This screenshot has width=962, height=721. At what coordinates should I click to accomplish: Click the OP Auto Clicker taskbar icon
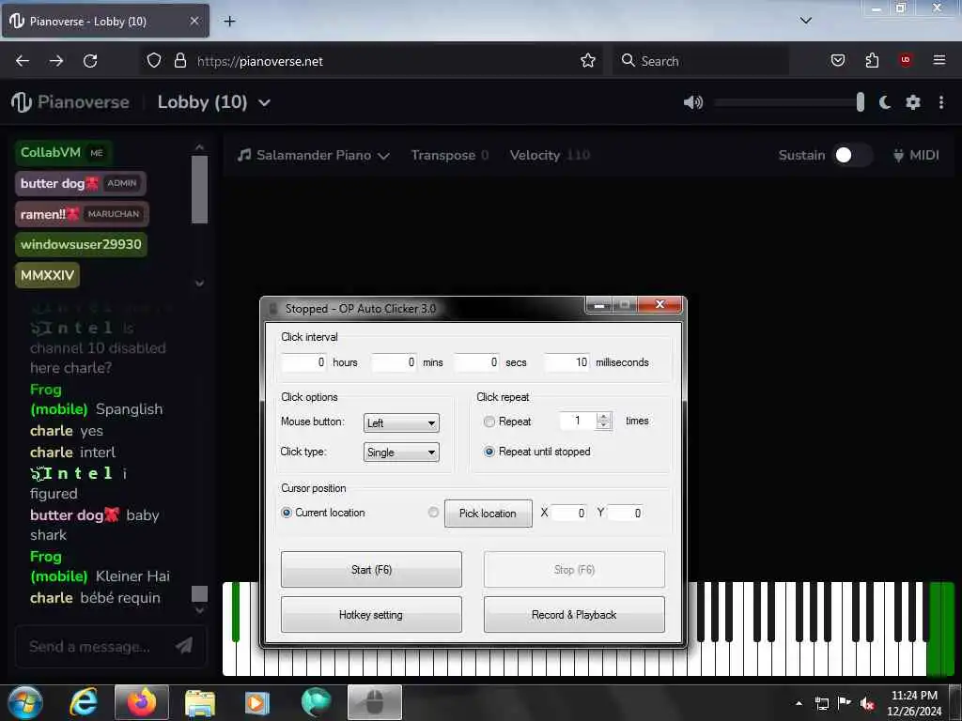[375, 702]
